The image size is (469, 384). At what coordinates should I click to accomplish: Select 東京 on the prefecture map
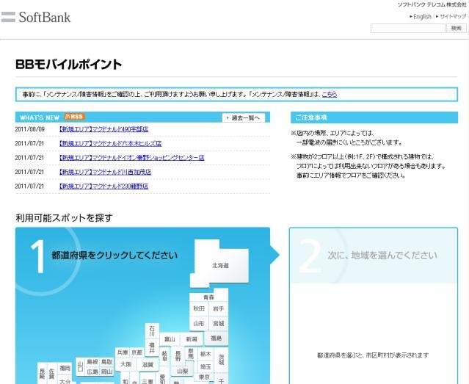click(204, 377)
